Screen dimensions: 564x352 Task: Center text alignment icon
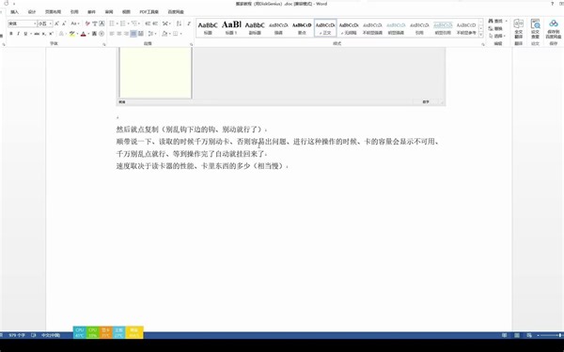(119, 34)
